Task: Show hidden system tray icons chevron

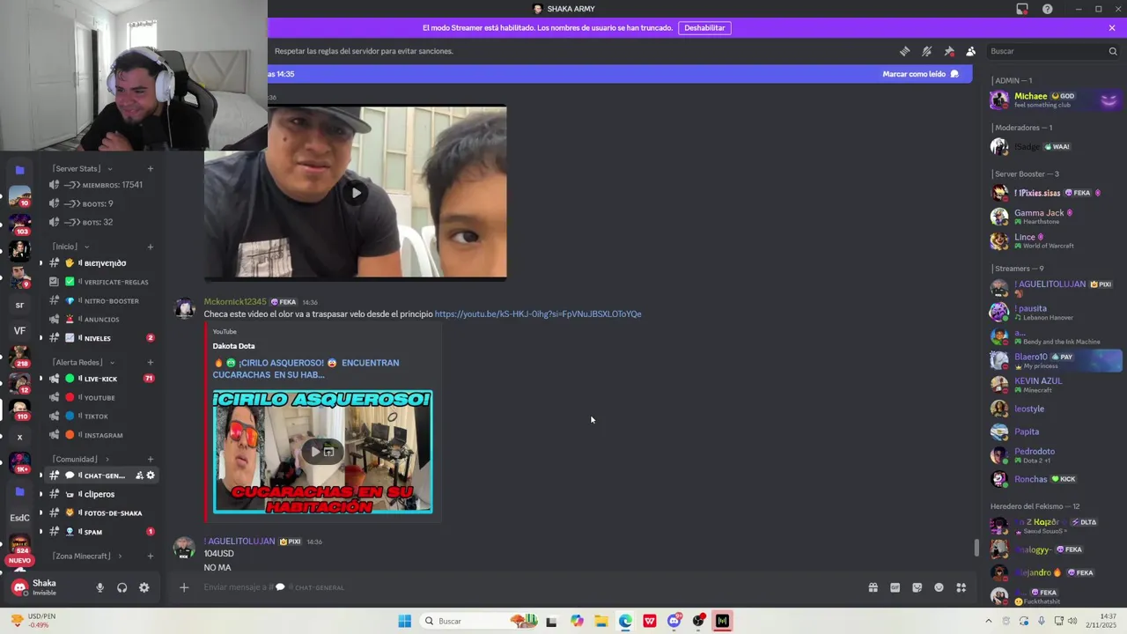Action: [x=988, y=621]
